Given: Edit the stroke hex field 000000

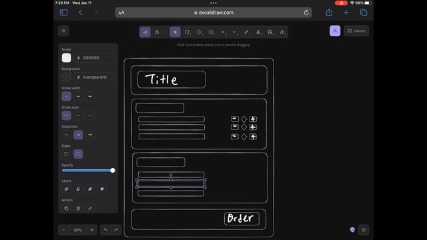Looking at the screenshot, I should [x=93, y=58].
